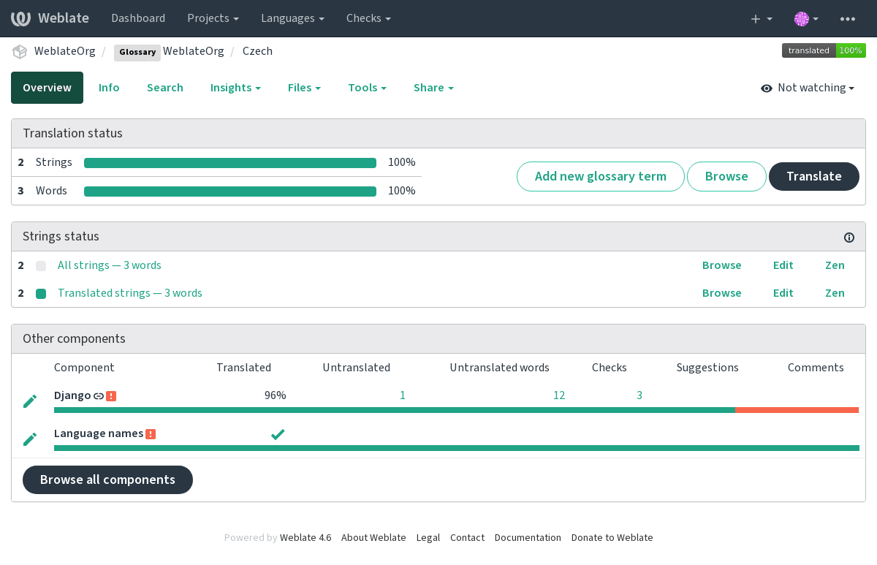Click the green checkmark for Language names
Image resolution: width=877 pixels, height=565 pixels.
(278, 434)
